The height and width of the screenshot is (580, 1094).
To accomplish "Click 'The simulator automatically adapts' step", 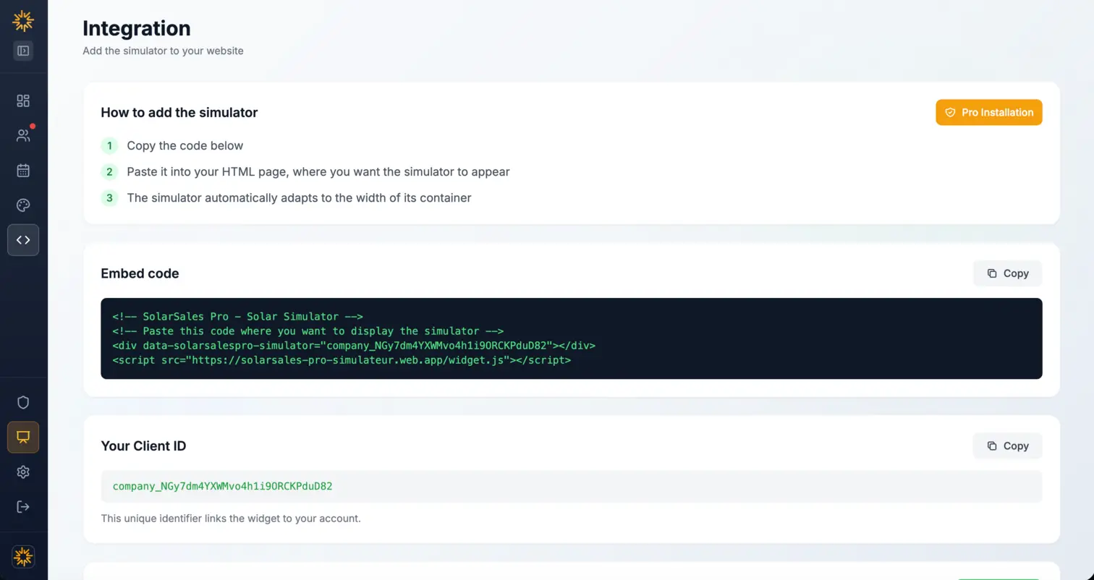I will tap(299, 198).
